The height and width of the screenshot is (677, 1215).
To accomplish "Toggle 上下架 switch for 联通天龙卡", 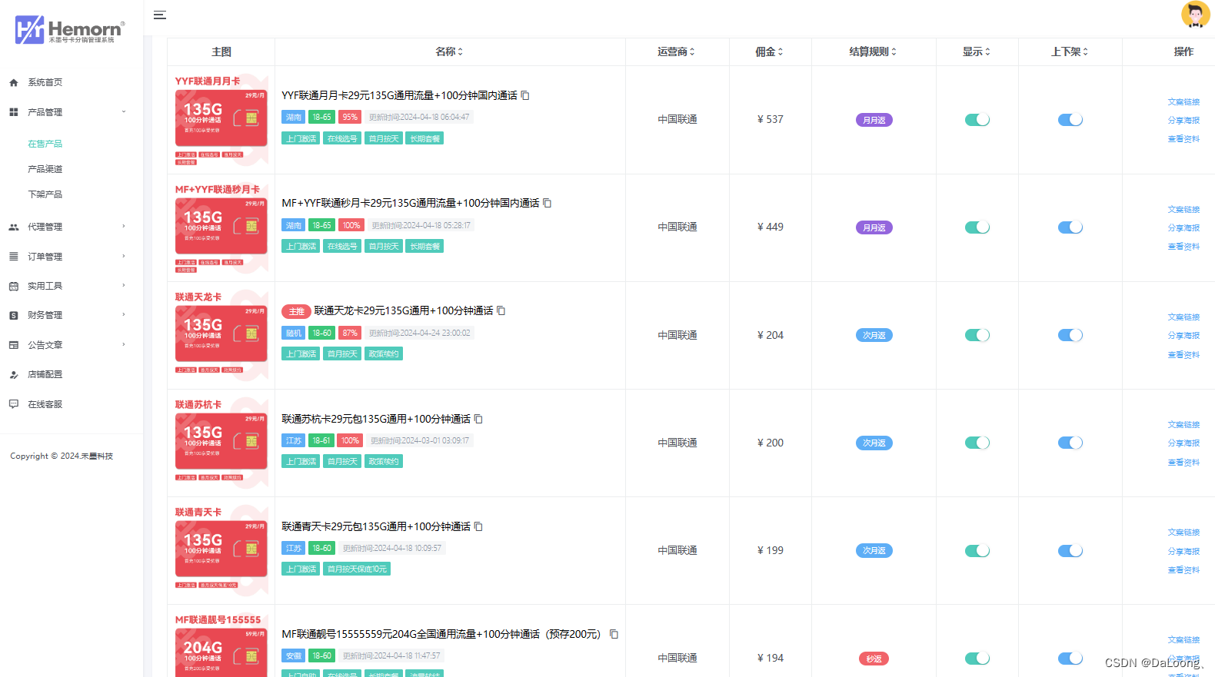I will (x=1070, y=335).
